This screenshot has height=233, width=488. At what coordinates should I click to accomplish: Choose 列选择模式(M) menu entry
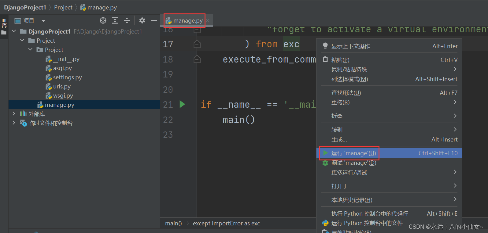389,79
